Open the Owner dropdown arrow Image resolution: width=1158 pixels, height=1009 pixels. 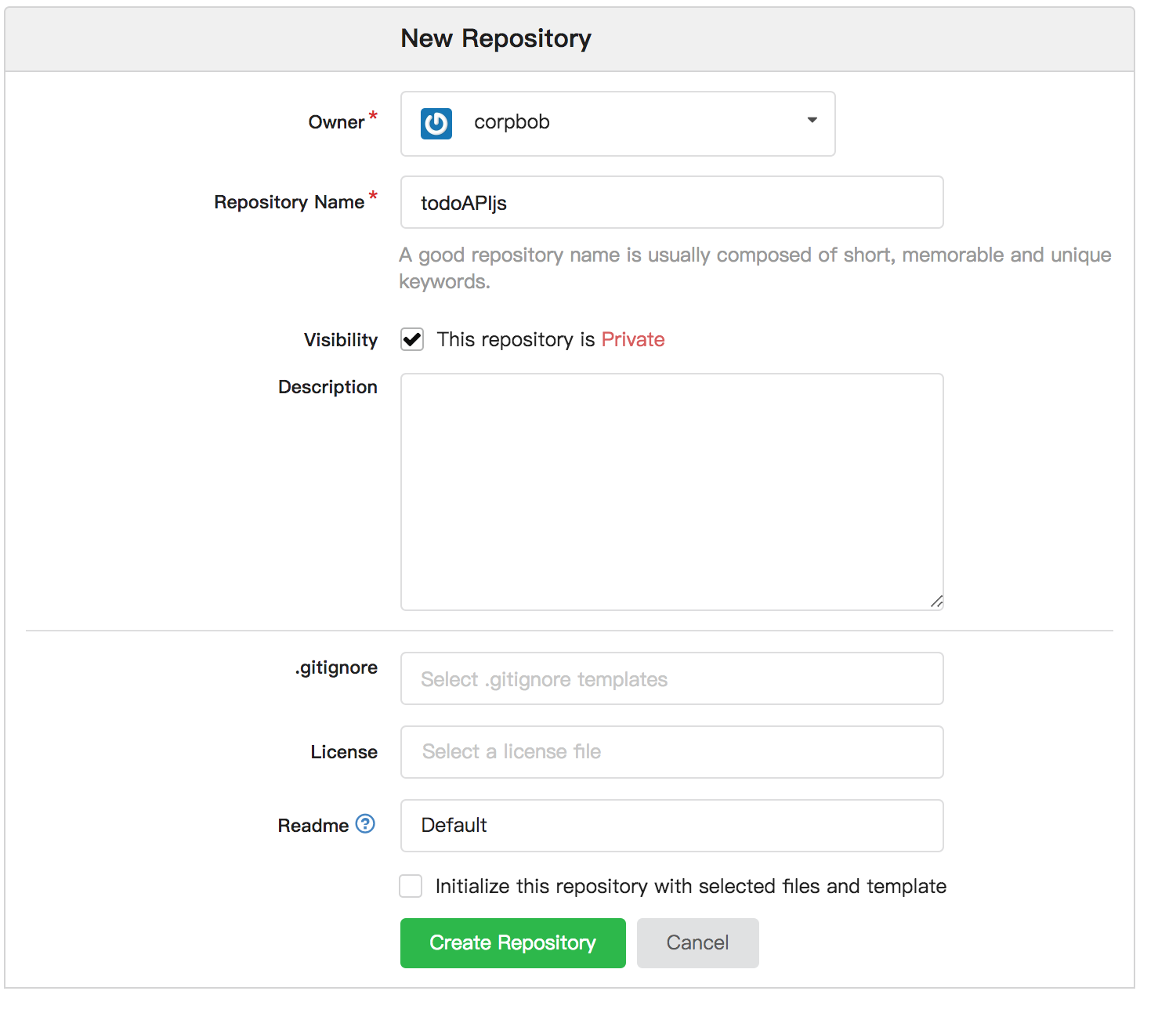click(x=812, y=121)
